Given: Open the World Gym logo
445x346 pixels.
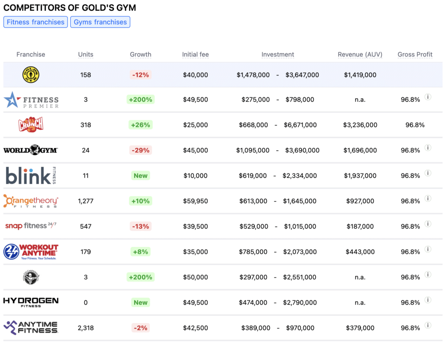Looking at the screenshot, I should coord(31,150).
